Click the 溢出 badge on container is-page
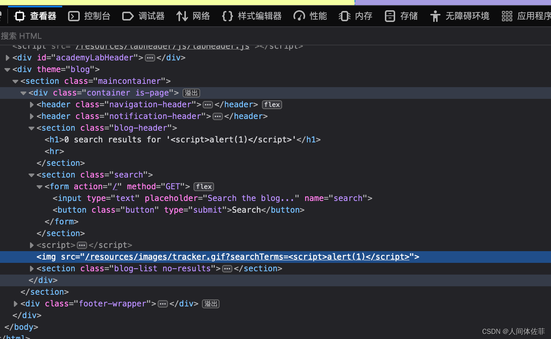 tap(191, 93)
